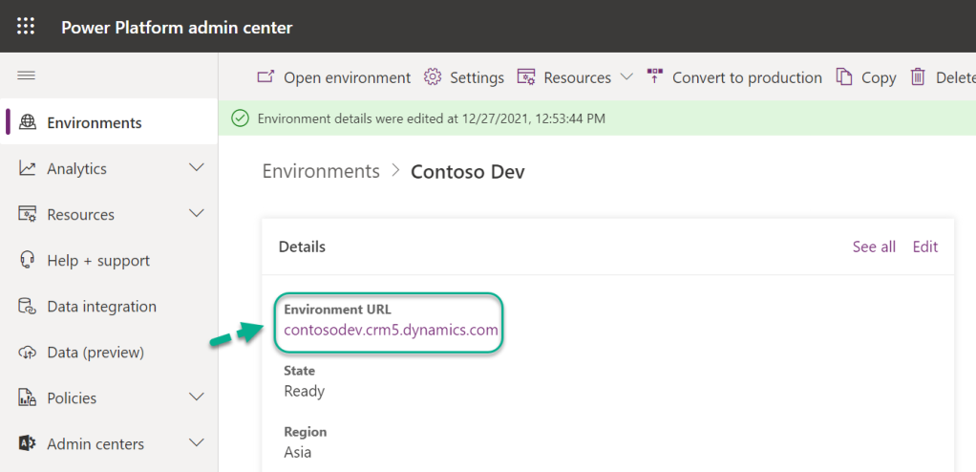Click the Environment URL label

(337, 310)
